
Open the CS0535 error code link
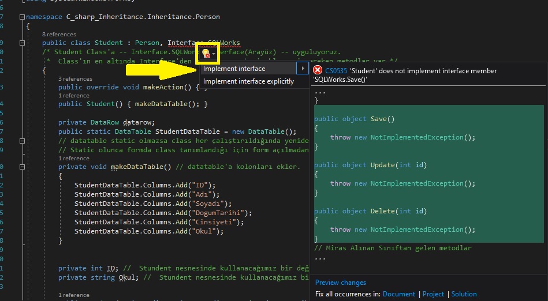coord(336,71)
